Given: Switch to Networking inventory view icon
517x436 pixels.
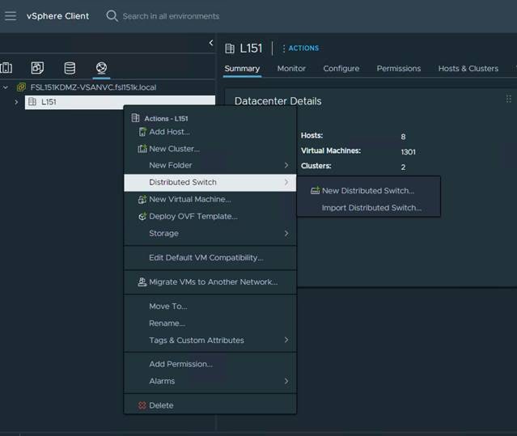Looking at the screenshot, I should tap(102, 68).
